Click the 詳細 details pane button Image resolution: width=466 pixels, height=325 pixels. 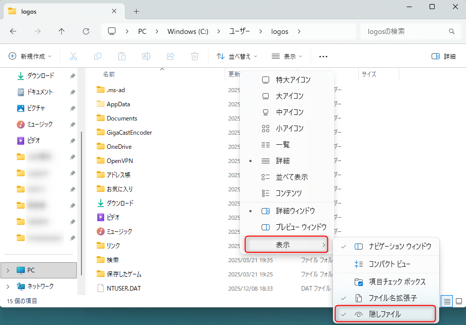tap(443, 56)
